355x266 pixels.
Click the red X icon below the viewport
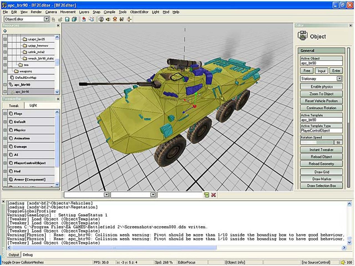click(x=213, y=195)
